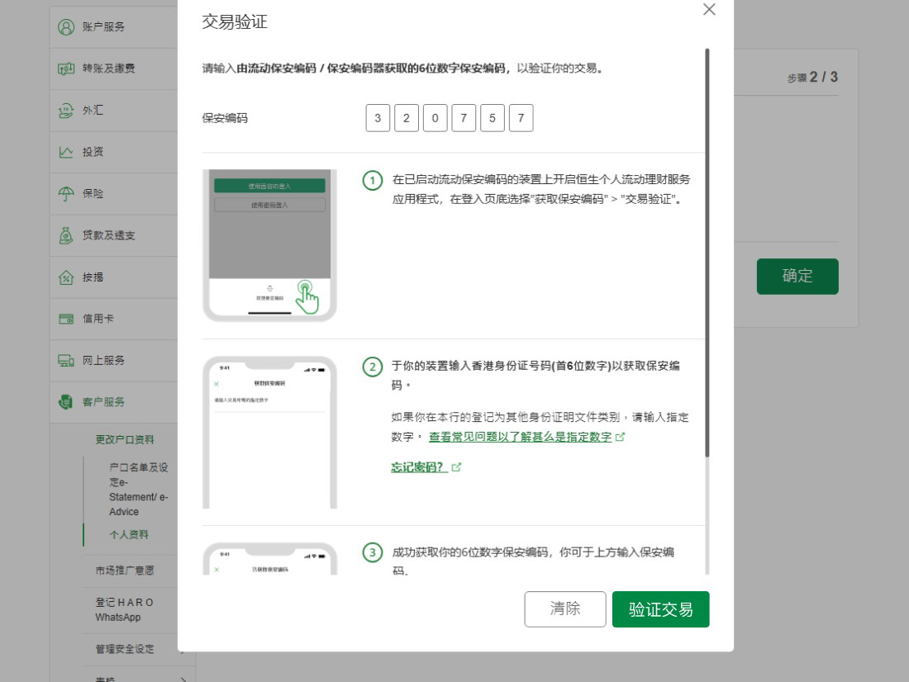Click the dialog's vertical scrollbar
The height and width of the screenshot is (682, 909).
point(707,248)
